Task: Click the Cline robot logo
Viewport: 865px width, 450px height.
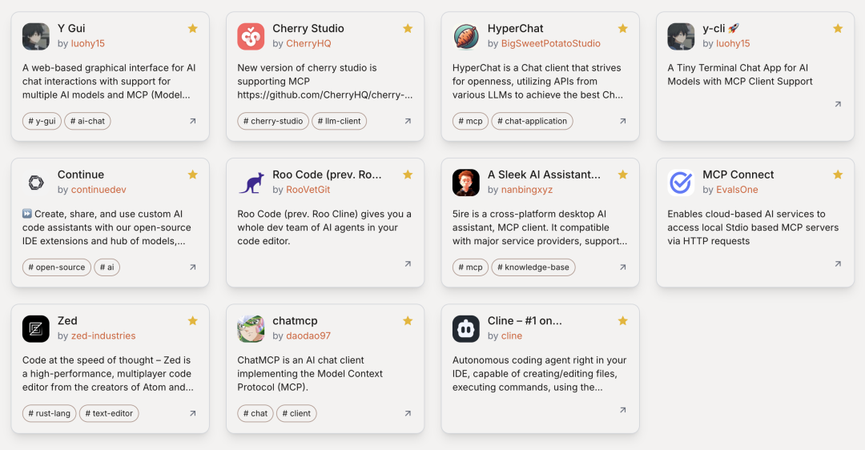Action: [466, 328]
